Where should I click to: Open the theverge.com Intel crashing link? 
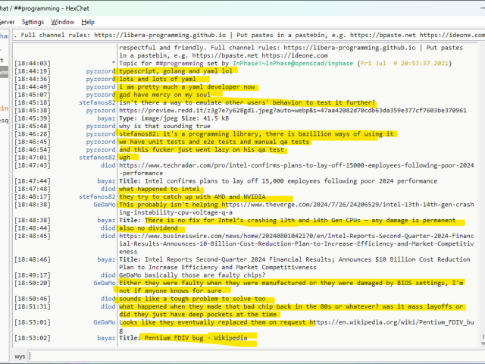(x=348, y=205)
